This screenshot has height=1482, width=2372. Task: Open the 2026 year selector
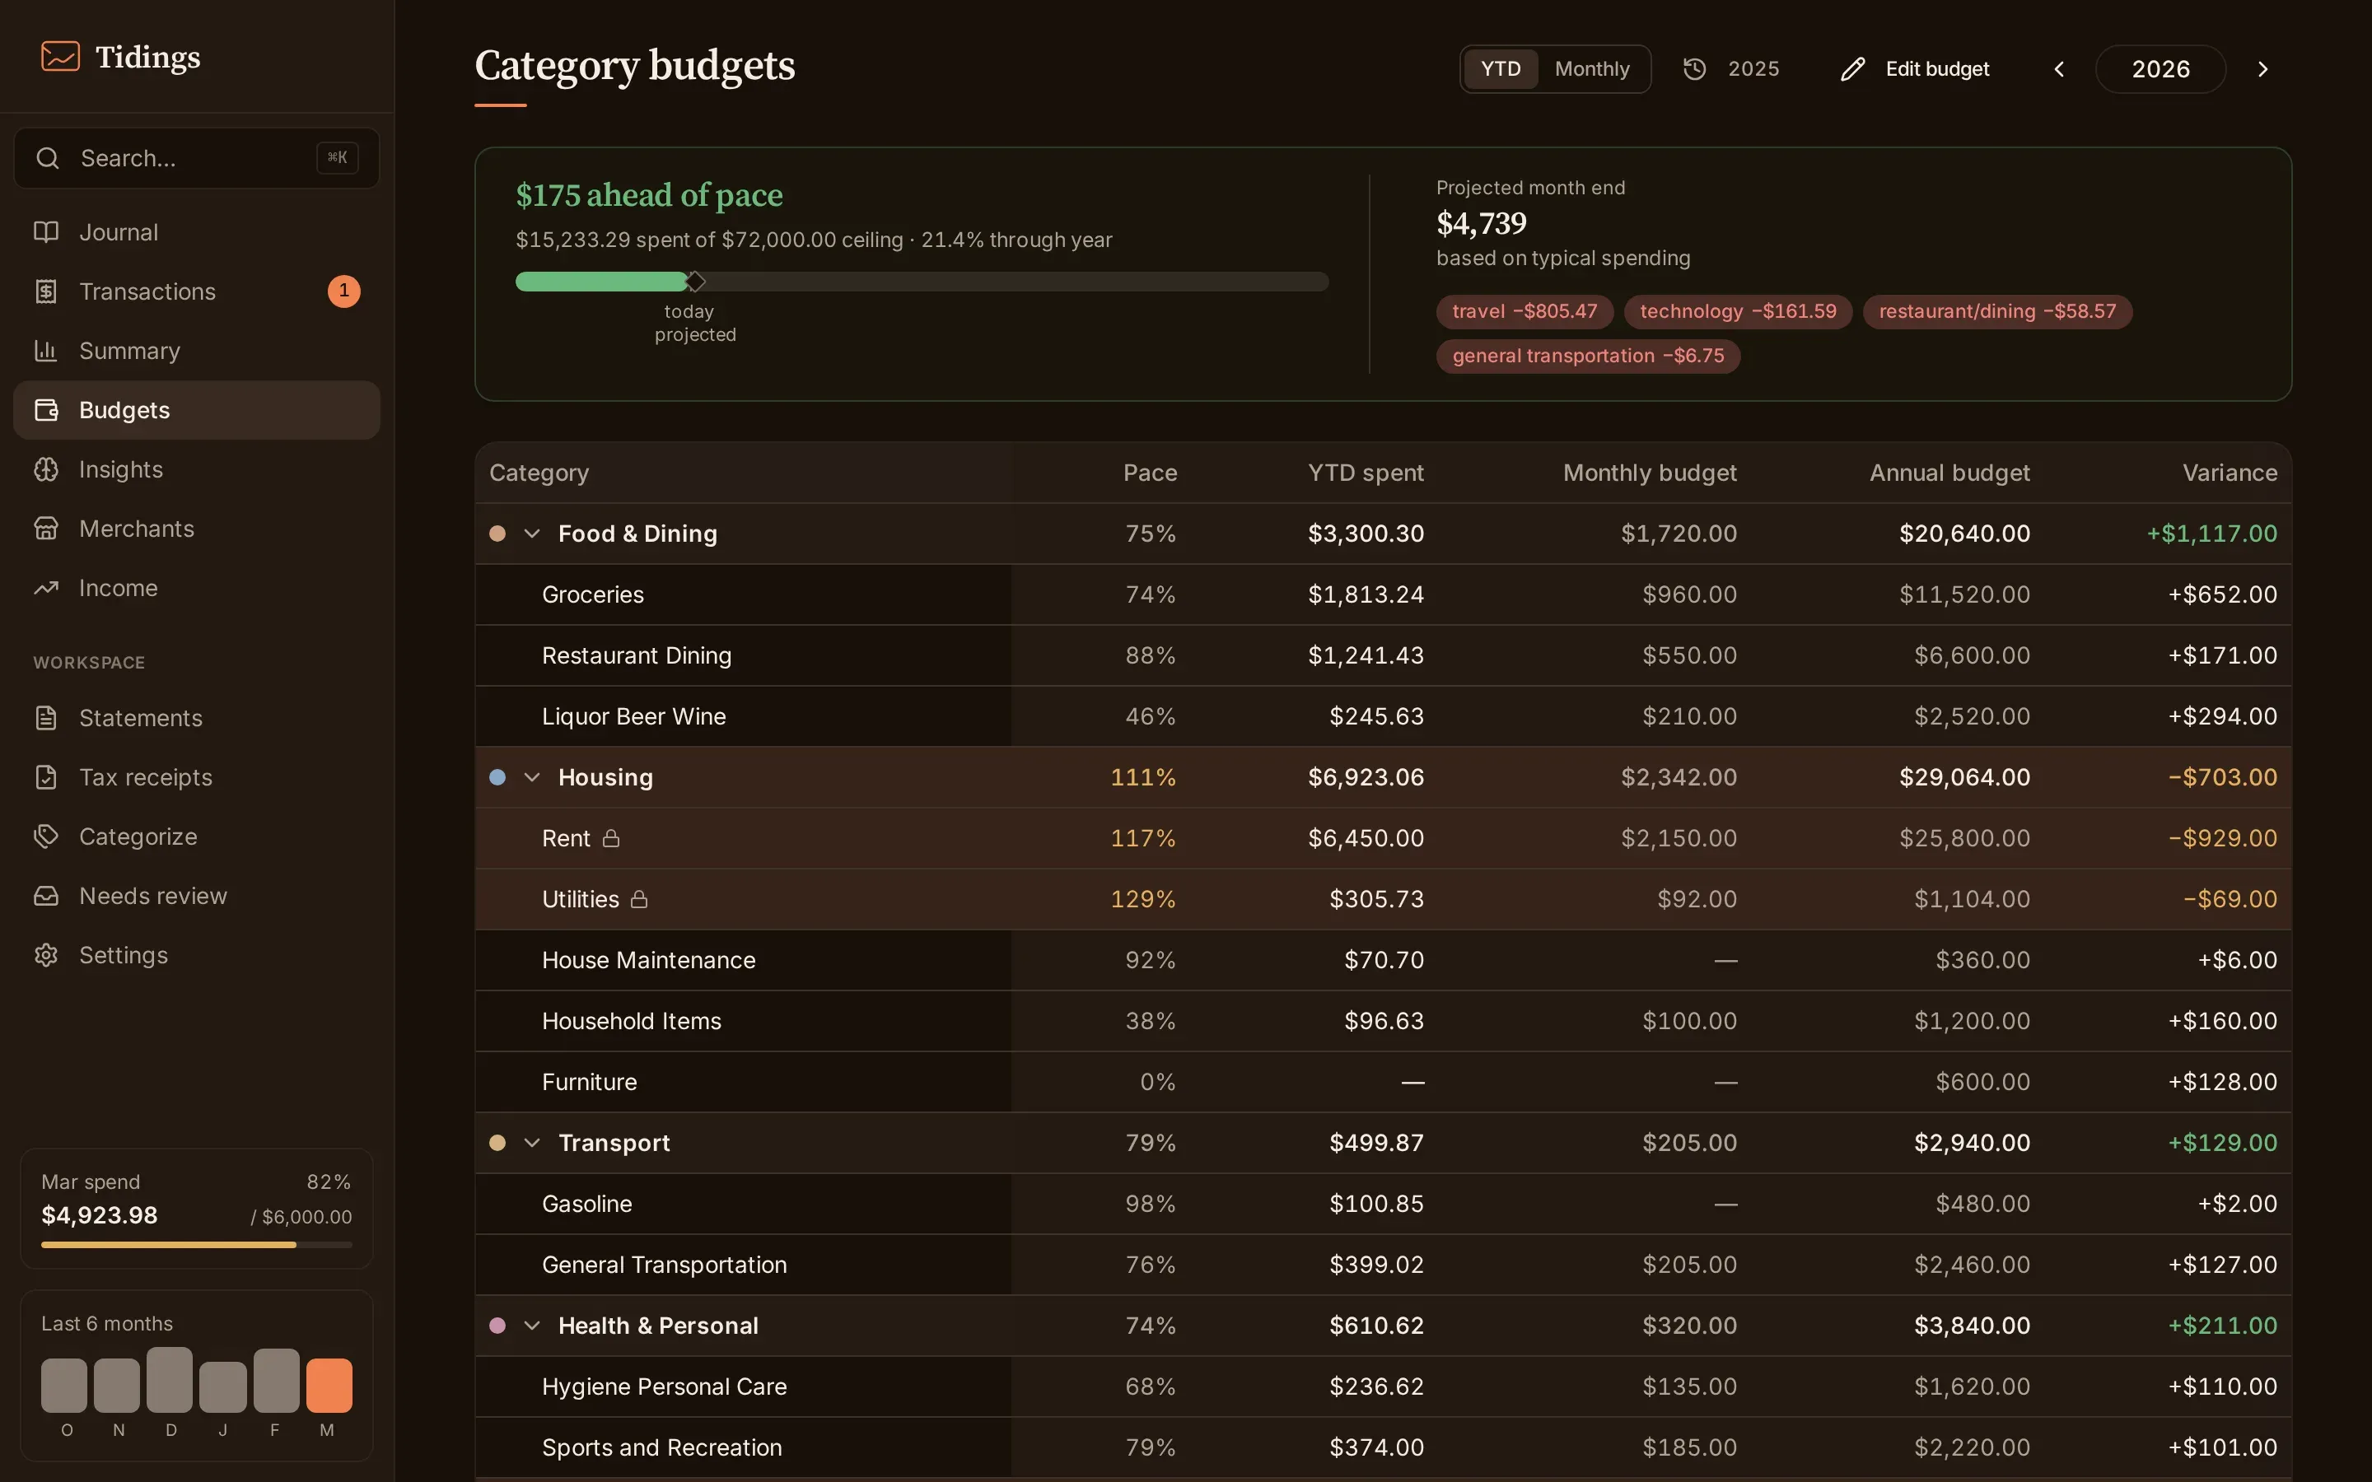pyautogui.click(x=2160, y=68)
